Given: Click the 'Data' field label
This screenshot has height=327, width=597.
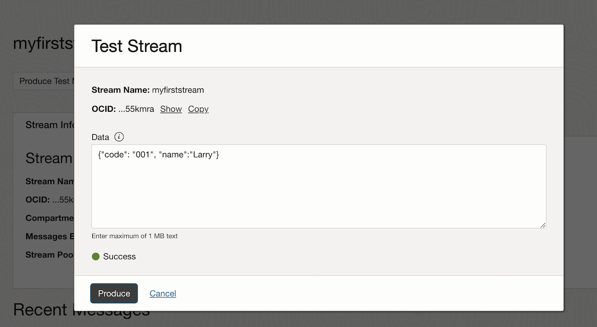Looking at the screenshot, I should 101,137.
